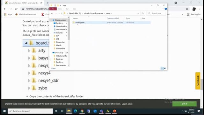Select March folder in navigation pane
Image resolution: width=204 pixels, height=115 pixels.
[x=59, y=45]
